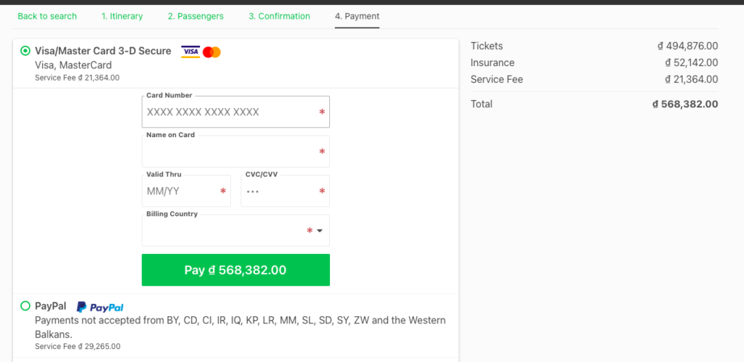Switch to the Confirmation step
The width and height of the screenshot is (744, 362).
pos(279,16)
